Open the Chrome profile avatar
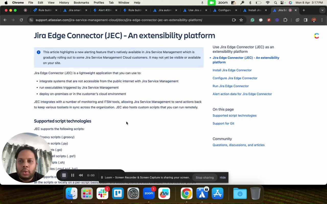This screenshot has height=204, width=327. [x=314, y=20]
